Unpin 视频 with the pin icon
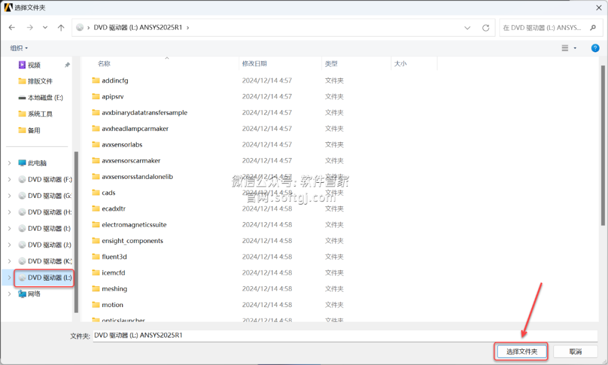The image size is (608, 365). tap(67, 65)
